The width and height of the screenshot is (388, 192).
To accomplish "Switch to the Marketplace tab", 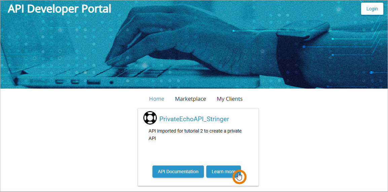I will coord(190,99).
